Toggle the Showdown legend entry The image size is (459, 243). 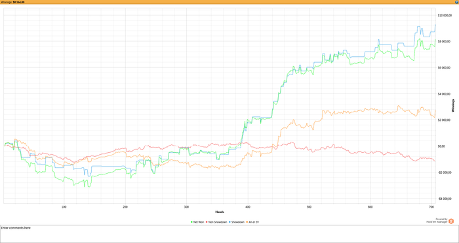(x=237, y=222)
